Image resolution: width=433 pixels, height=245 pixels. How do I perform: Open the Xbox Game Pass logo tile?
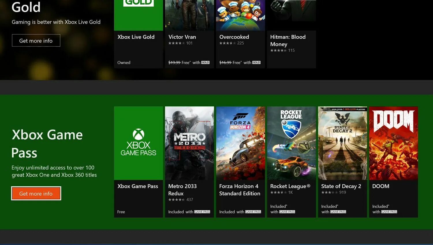139,143
